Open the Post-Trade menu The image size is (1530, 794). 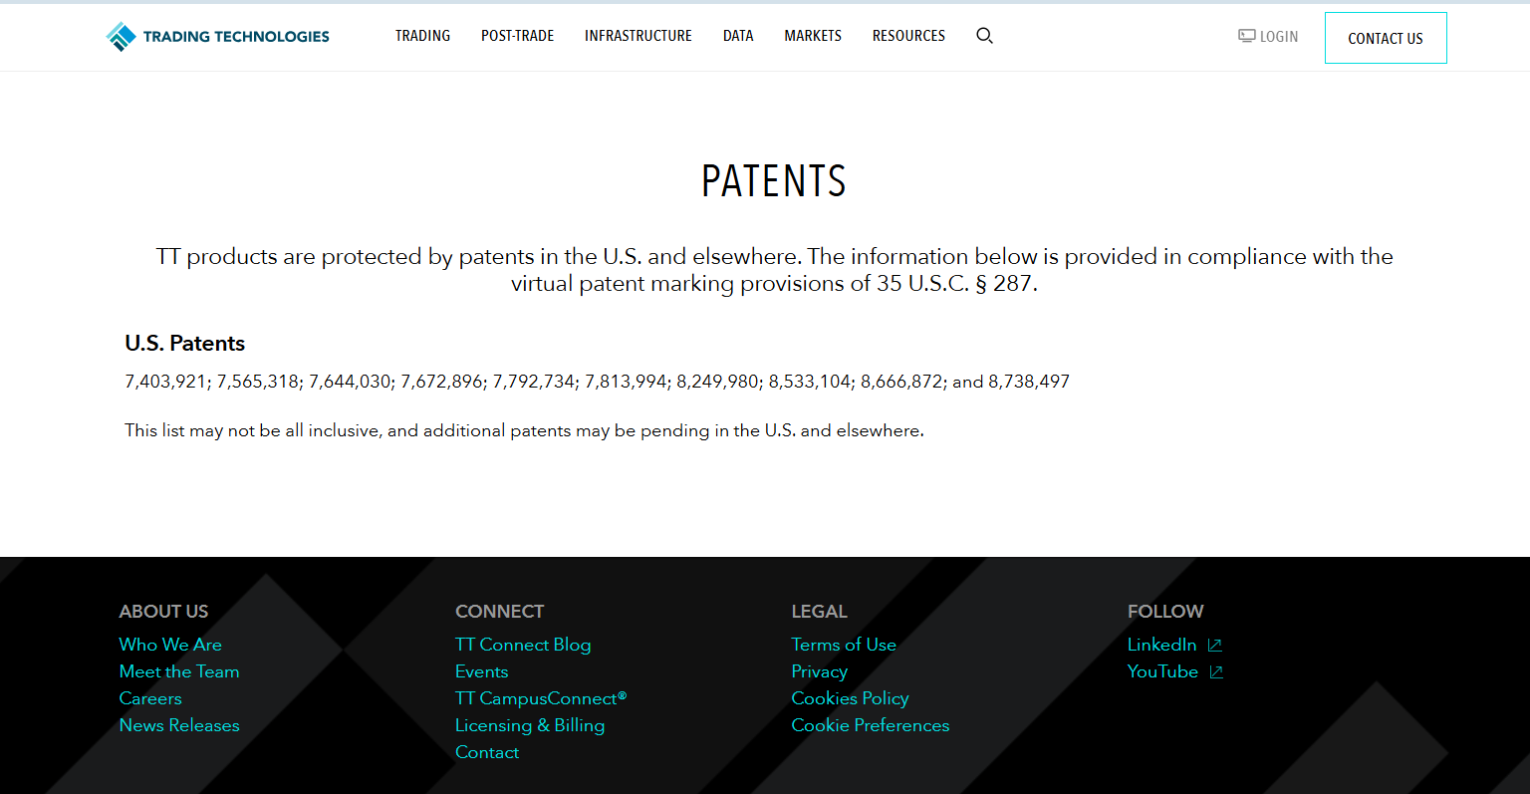point(517,36)
